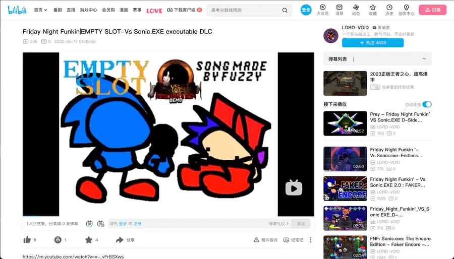Favorite the video with star icon

point(89,240)
